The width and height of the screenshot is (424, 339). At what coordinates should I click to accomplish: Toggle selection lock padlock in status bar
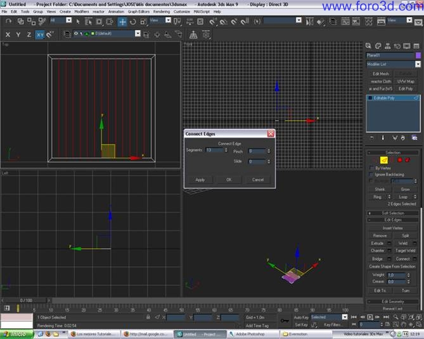(148, 317)
